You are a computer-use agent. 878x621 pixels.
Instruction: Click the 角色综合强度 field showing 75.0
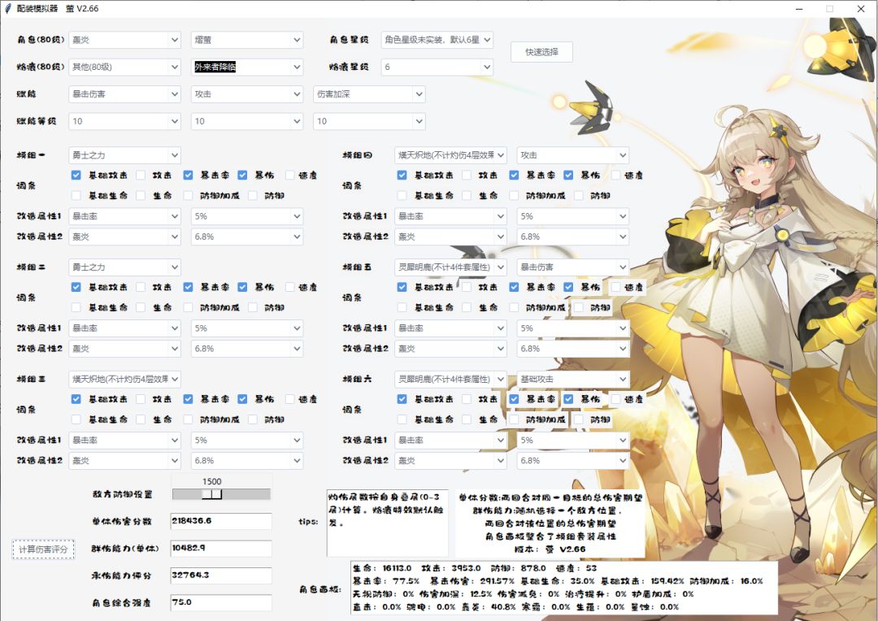221,602
